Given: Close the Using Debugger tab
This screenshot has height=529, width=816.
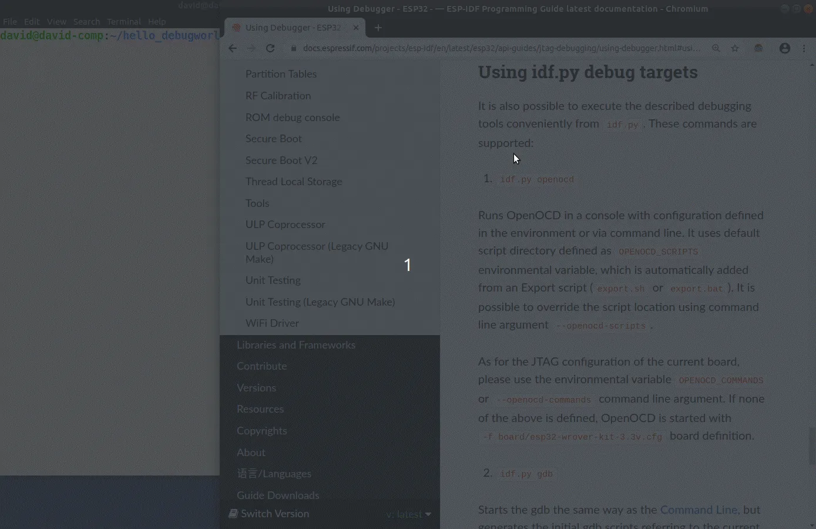Looking at the screenshot, I should pyautogui.click(x=356, y=28).
